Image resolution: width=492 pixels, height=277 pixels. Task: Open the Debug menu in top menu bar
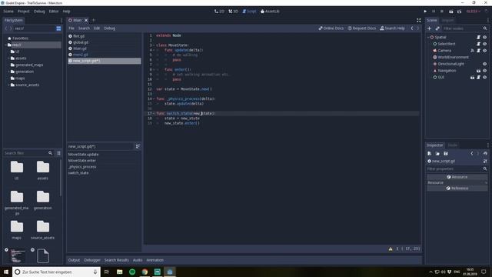(39, 12)
